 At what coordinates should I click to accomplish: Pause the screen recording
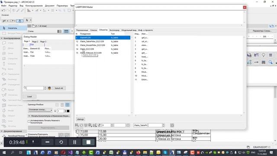click(75, 142)
